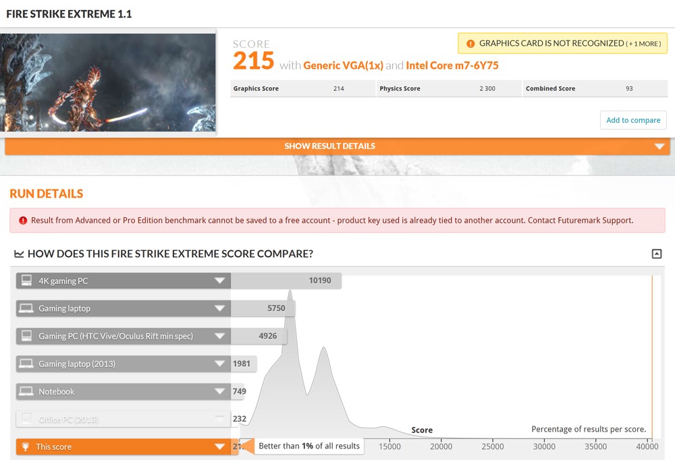This screenshot has height=460, width=675.
Task: Click the desktop icon on the 4K gaming PC row
Action: pyautogui.click(x=27, y=281)
